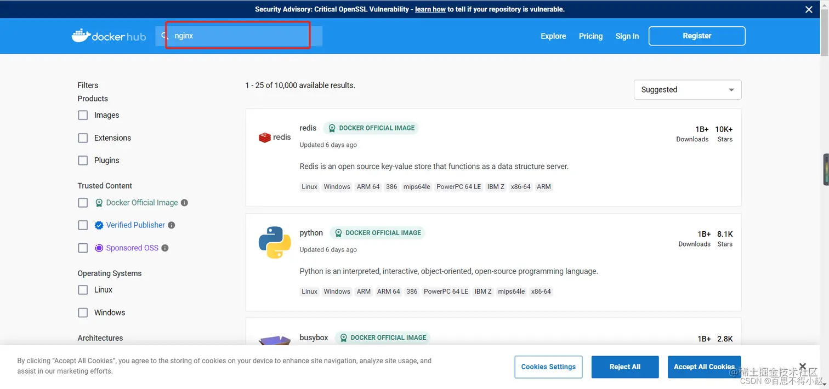Dismiss the security advisory banner with X
Viewport: 829px width, 389px height.
[x=809, y=9]
